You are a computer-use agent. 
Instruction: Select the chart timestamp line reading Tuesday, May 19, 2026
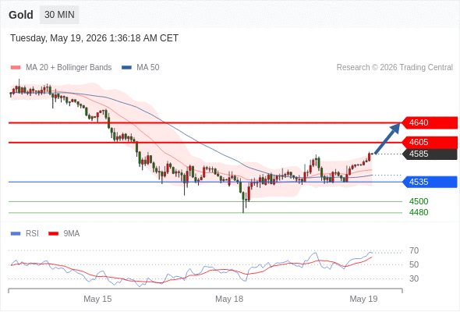94,38
